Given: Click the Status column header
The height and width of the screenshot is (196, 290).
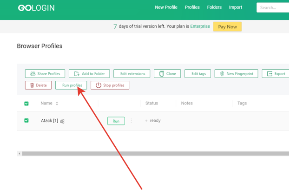Looking at the screenshot, I should tap(152, 103).
